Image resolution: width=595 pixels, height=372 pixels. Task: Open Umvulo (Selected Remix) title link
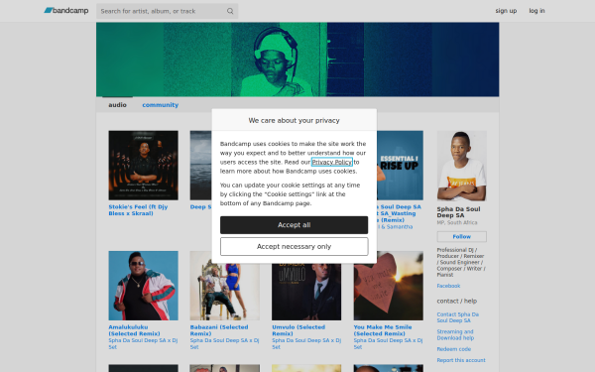tap(298, 330)
